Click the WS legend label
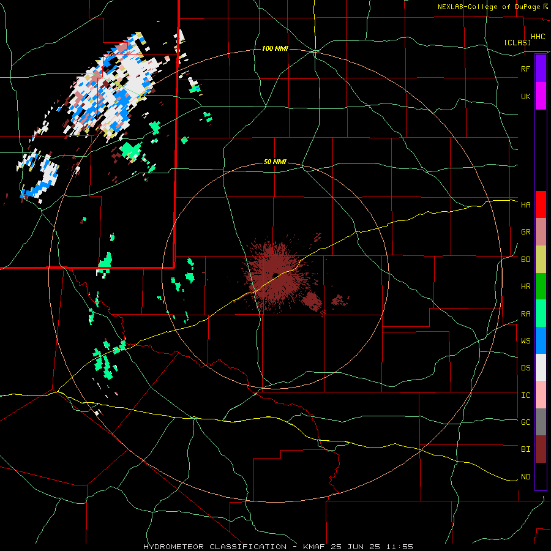 coord(526,341)
